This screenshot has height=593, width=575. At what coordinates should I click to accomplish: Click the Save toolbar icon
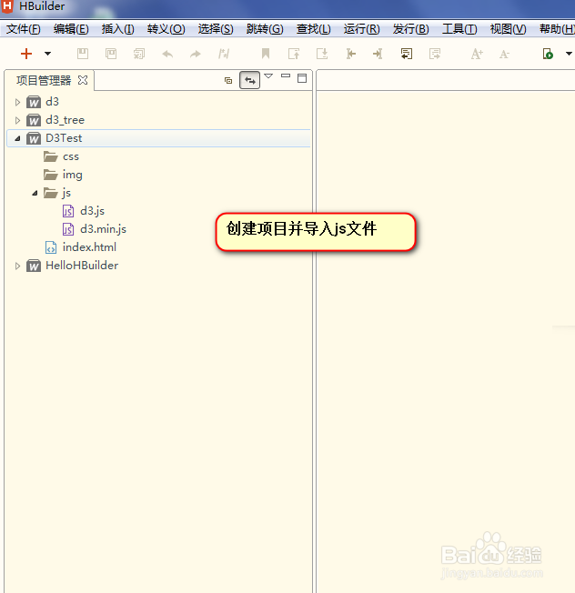click(83, 54)
